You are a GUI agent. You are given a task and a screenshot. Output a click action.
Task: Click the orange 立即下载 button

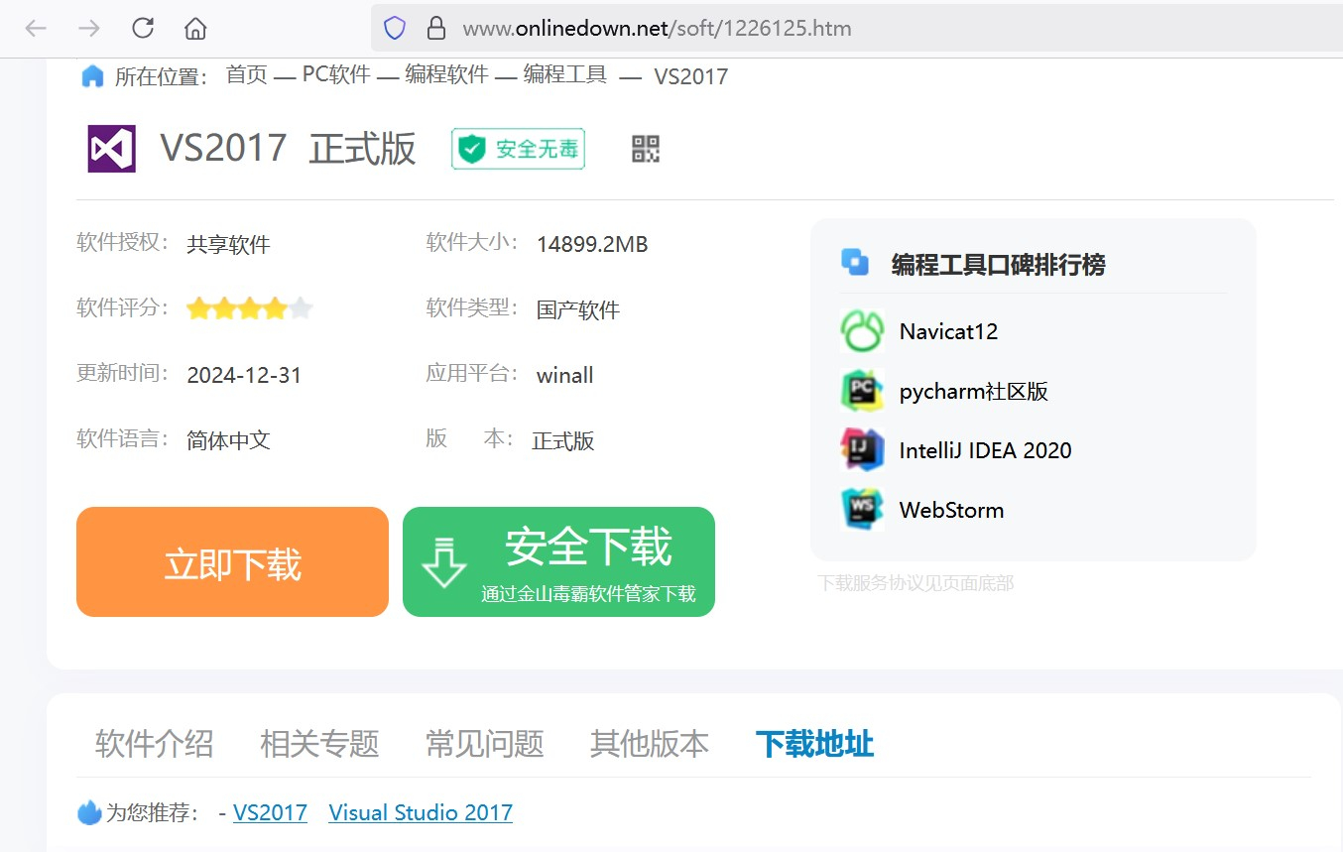232,562
